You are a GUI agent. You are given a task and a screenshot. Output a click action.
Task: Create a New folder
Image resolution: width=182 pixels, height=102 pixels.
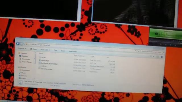73,51
